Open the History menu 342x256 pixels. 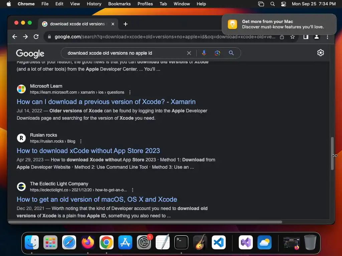(94, 4)
